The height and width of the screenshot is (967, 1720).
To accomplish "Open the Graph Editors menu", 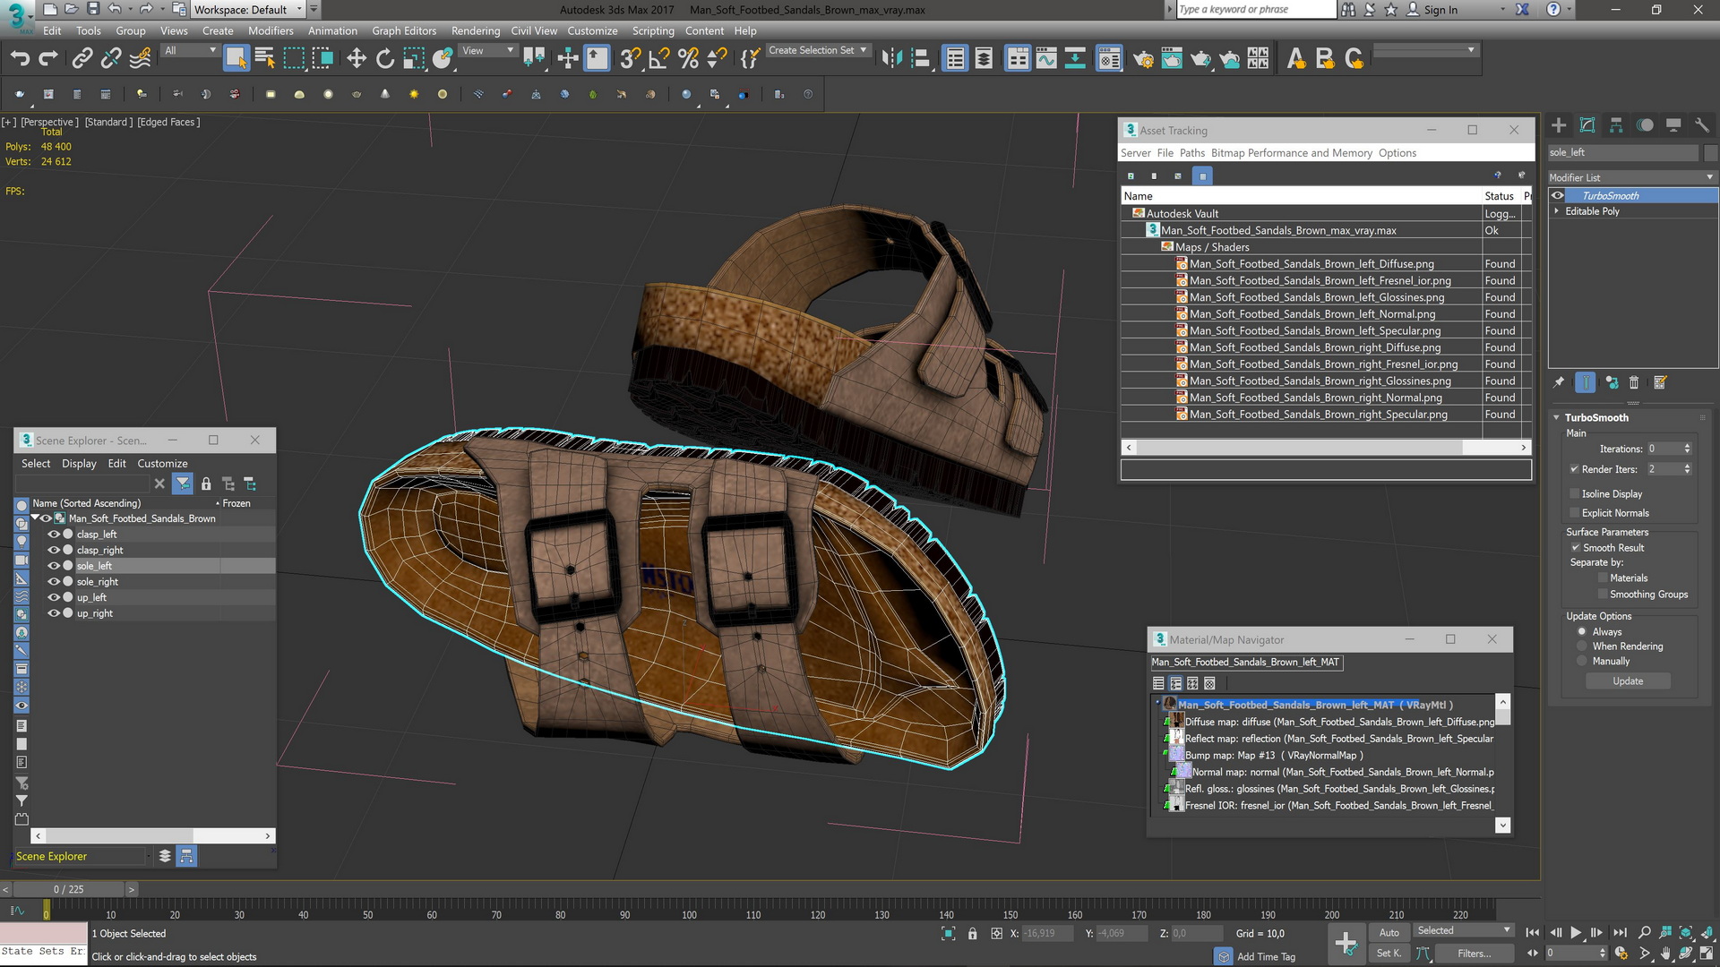I will coord(404,30).
